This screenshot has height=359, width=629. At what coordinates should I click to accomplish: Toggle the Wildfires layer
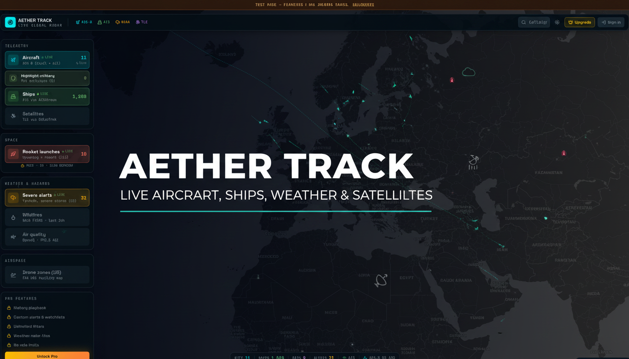click(x=47, y=217)
